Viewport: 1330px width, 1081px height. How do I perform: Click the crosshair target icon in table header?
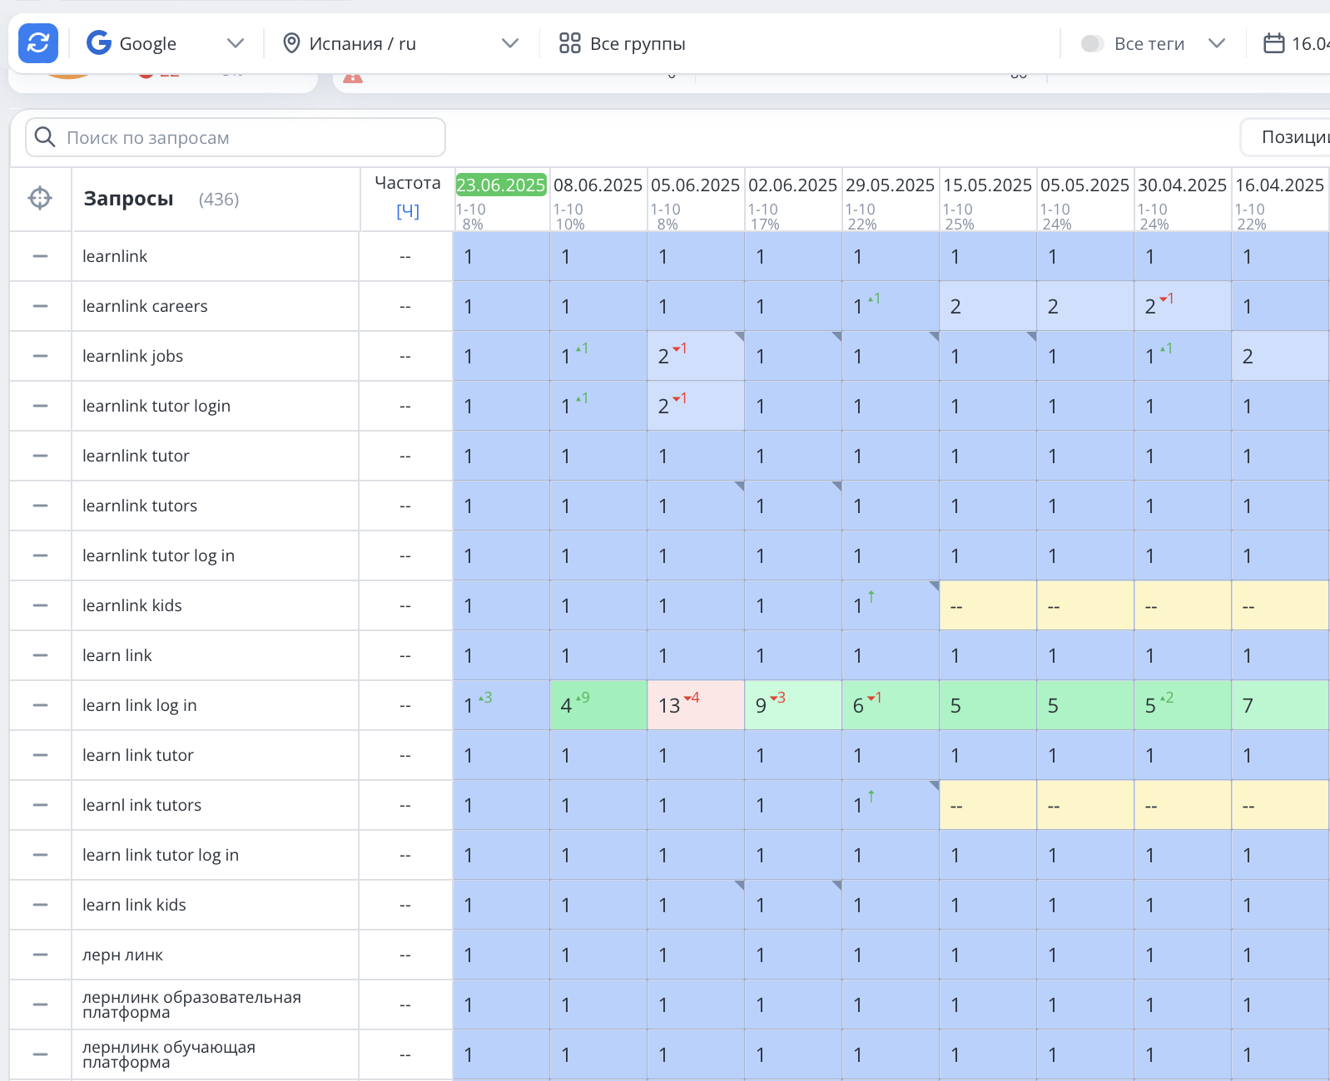40,199
